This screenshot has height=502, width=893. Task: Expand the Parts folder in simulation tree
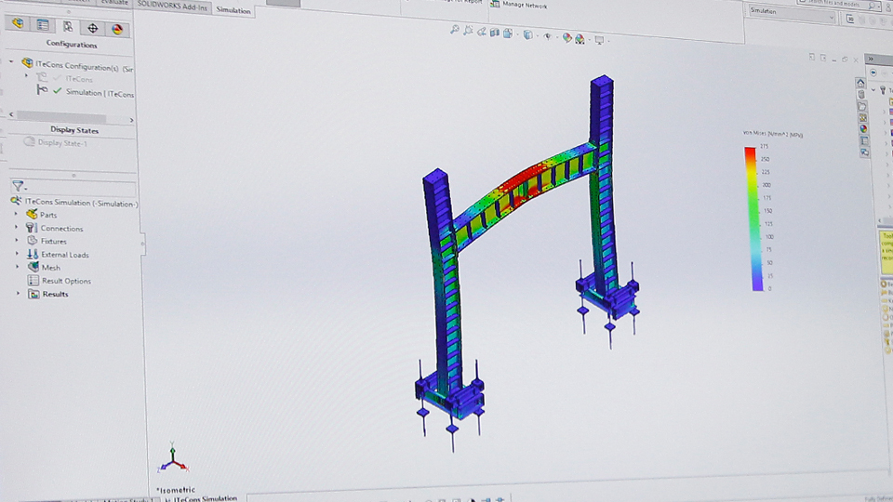[16, 215]
